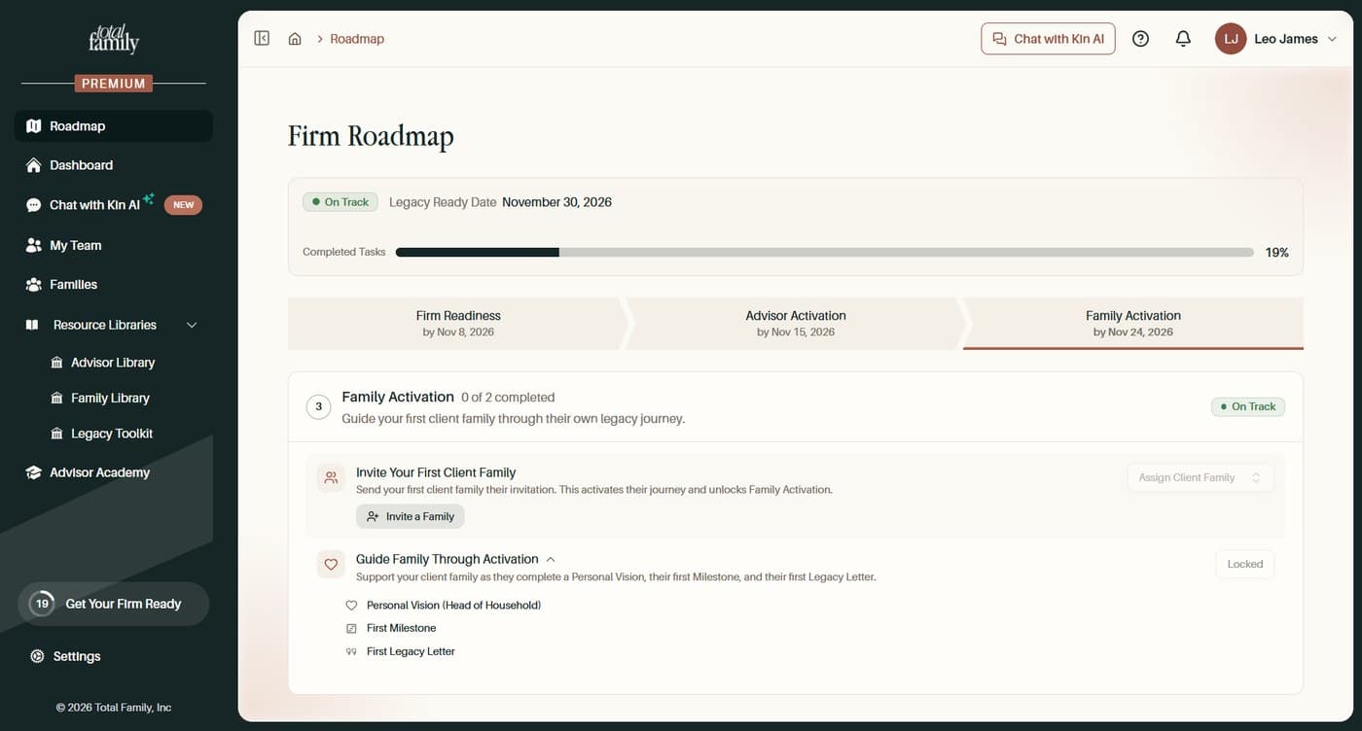Select the Family Activation stage tab
Screen dimensions: 1362x731
pyautogui.click(x=1133, y=324)
